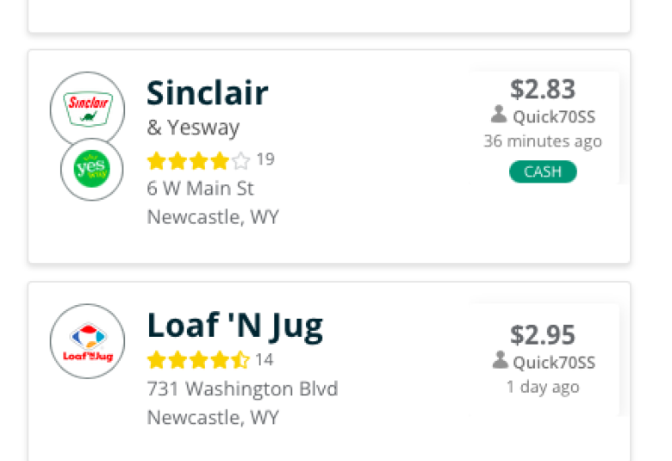Screen dimensions: 672x461
Task: Click the empty fifth star on Sinclair
Action: [241, 161]
